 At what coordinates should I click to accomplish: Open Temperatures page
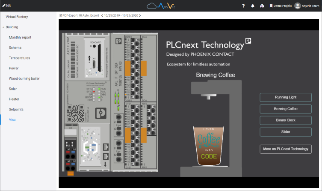[x=20, y=58]
